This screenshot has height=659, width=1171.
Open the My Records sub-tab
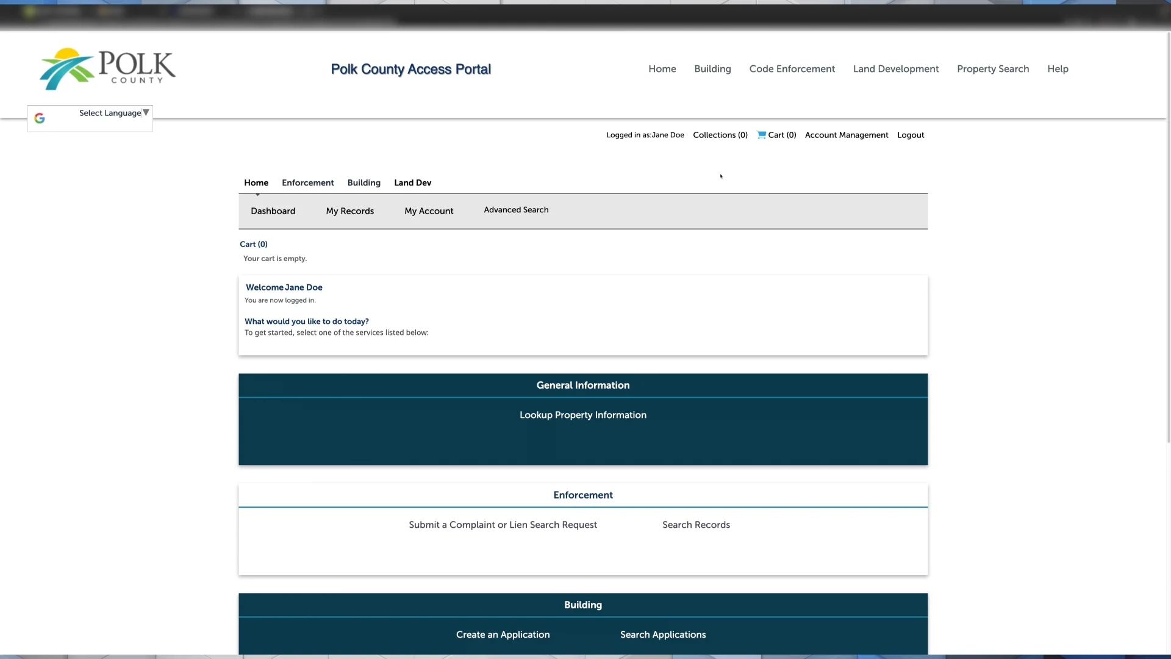click(349, 211)
